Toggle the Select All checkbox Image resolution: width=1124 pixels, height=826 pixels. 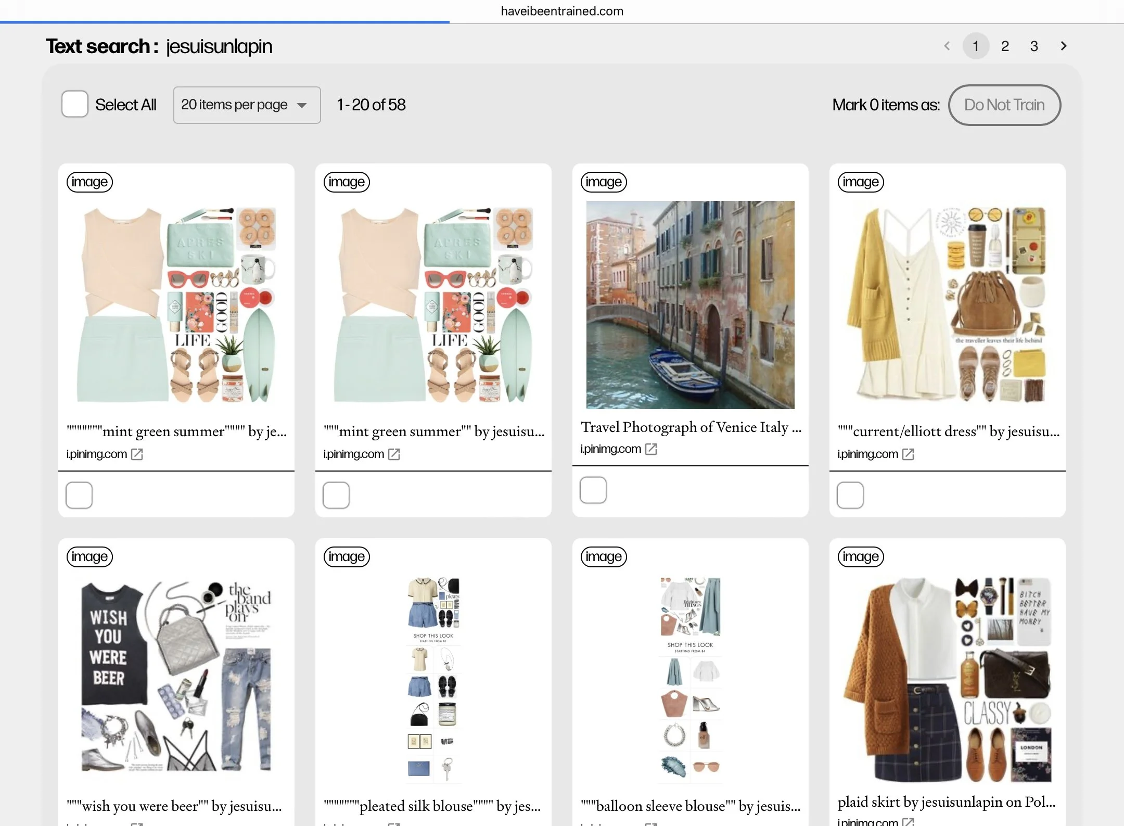(75, 105)
